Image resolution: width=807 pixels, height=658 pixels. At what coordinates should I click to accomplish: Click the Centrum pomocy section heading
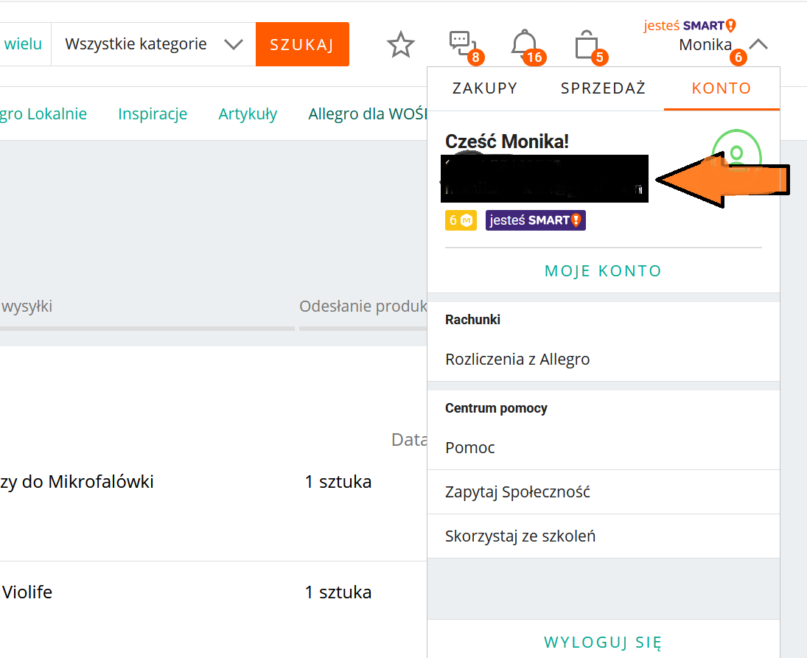(x=496, y=408)
